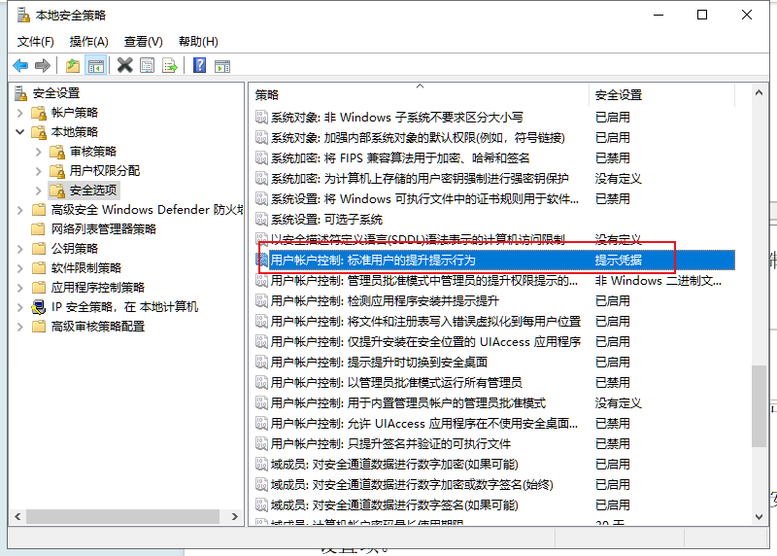Open the 查看(V) menu

pos(143,42)
